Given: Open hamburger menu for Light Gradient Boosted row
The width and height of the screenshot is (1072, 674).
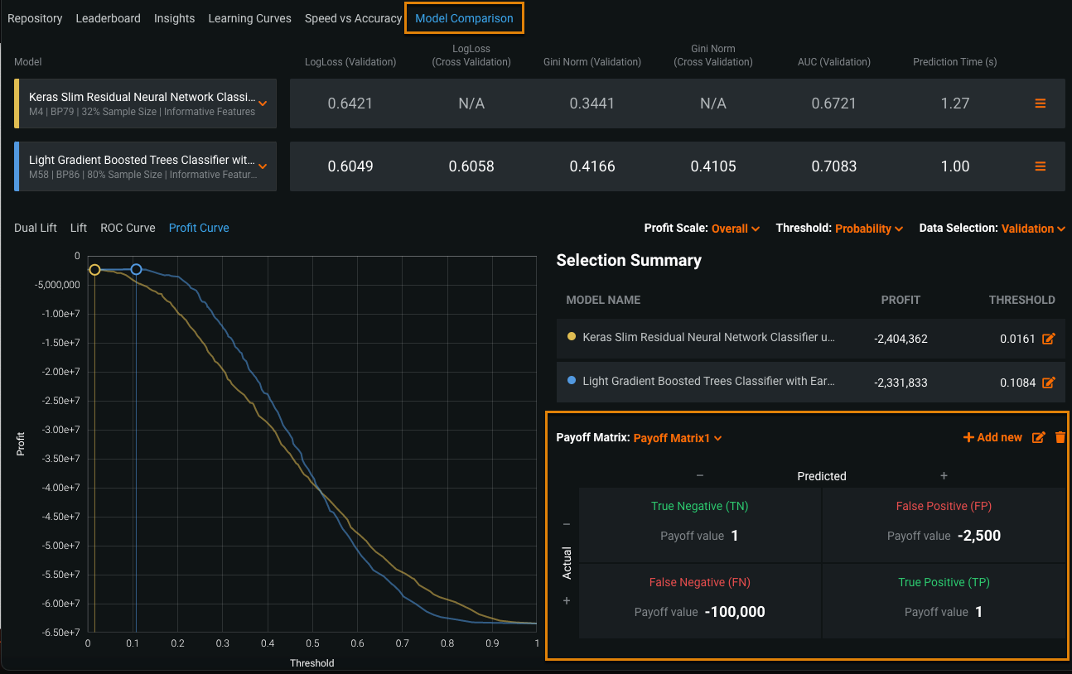Looking at the screenshot, I should coord(1040,166).
